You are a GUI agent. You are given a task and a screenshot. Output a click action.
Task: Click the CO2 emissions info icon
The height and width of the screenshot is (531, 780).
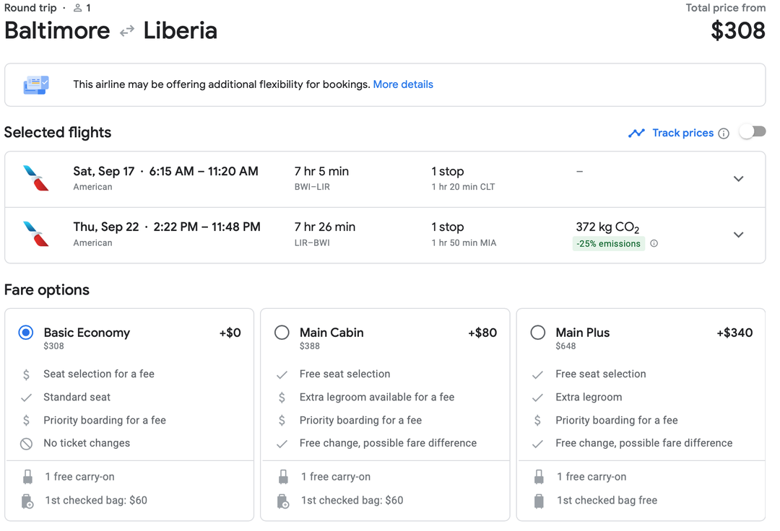[x=654, y=244]
